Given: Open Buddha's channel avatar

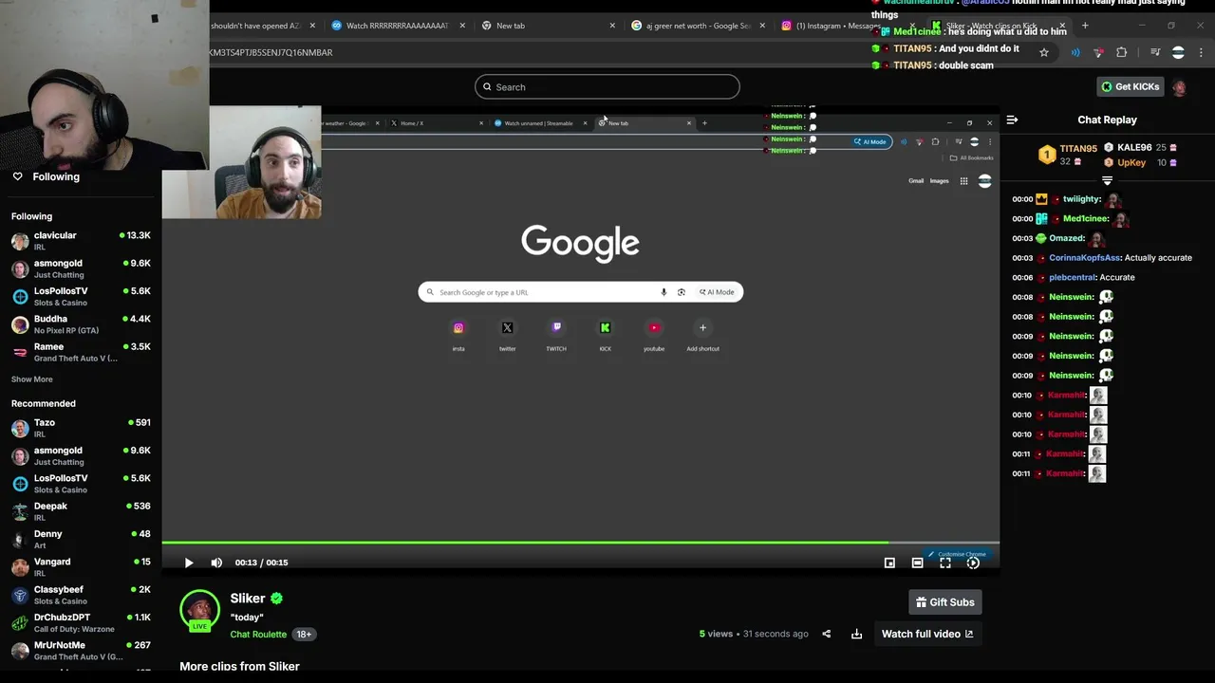Looking at the screenshot, I should point(20,324).
